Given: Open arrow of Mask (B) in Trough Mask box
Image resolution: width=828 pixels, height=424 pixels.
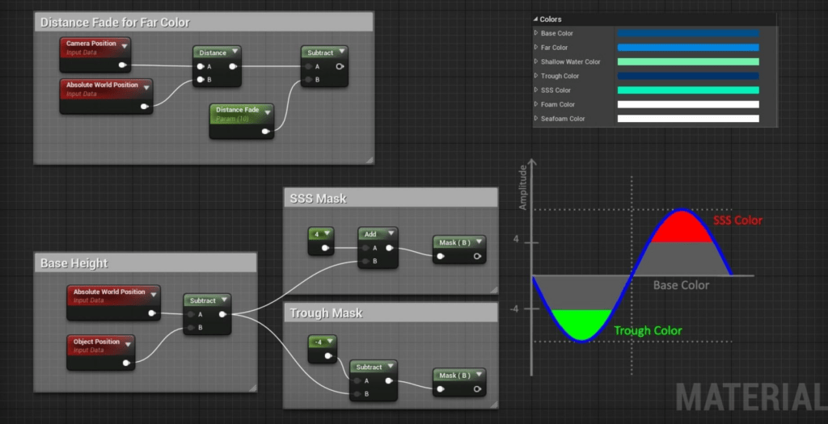Looking at the screenshot, I should pos(479,374).
